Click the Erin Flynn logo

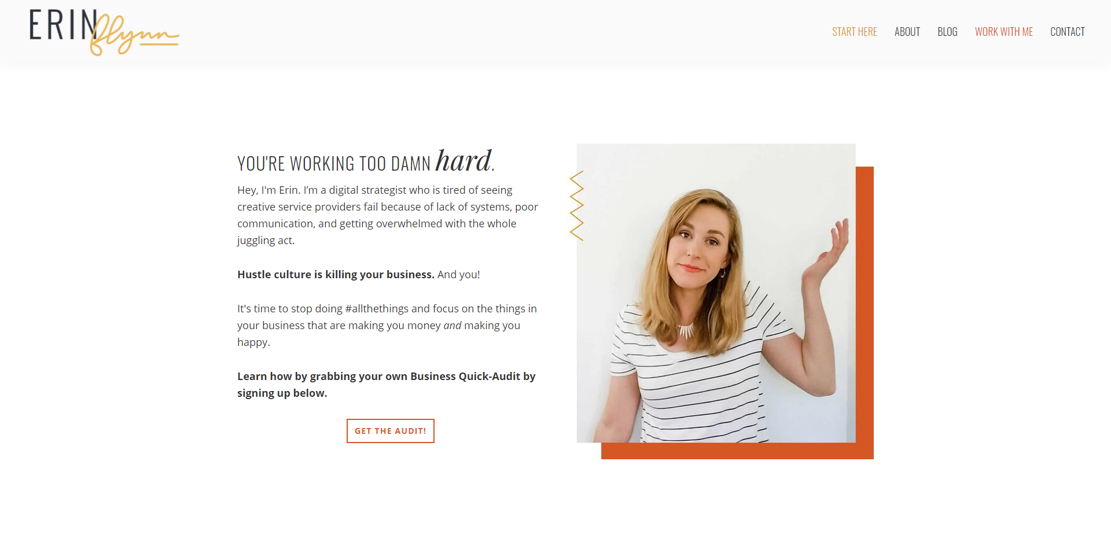click(x=104, y=32)
